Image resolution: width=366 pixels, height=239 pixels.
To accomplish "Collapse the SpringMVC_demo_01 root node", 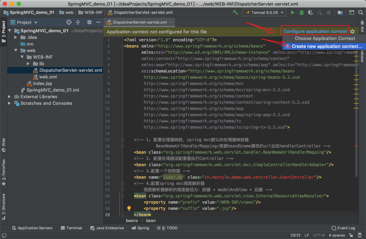I will pos(10,31).
